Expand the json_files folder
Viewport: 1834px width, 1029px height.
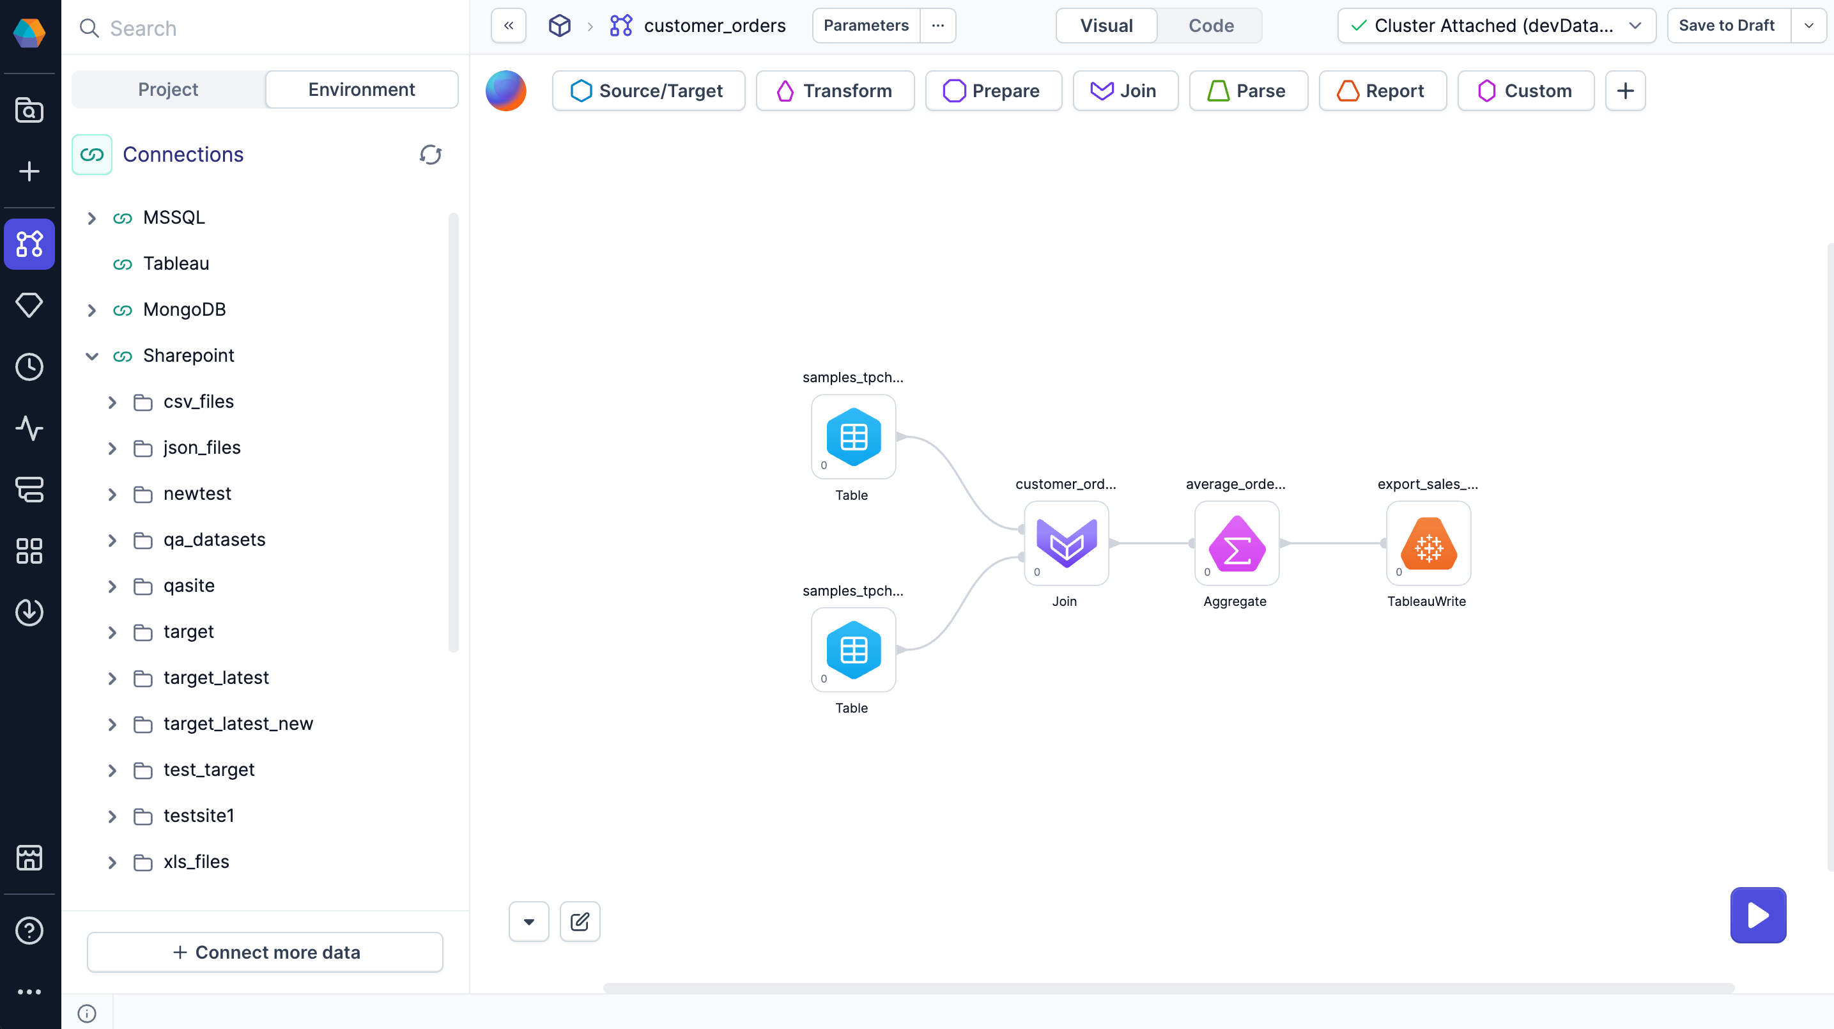coord(112,448)
